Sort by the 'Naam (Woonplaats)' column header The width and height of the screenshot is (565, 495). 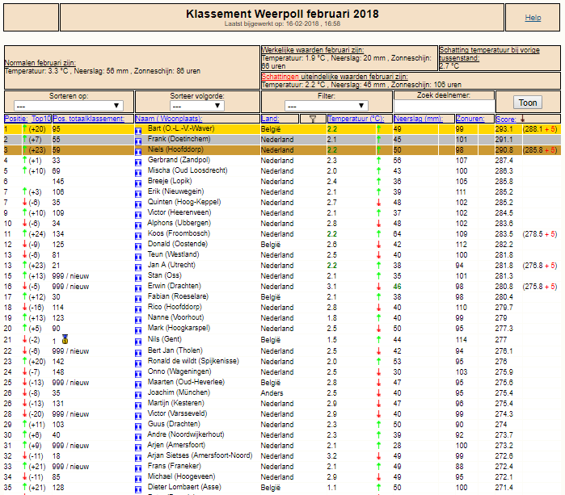click(x=169, y=119)
